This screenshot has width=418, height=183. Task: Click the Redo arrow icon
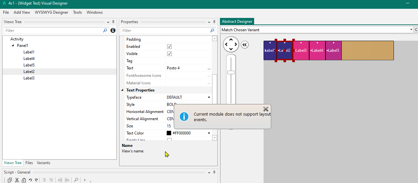(x=36, y=180)
